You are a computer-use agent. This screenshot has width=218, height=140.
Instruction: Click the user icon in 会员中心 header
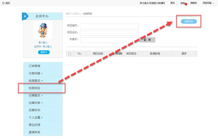25,16
